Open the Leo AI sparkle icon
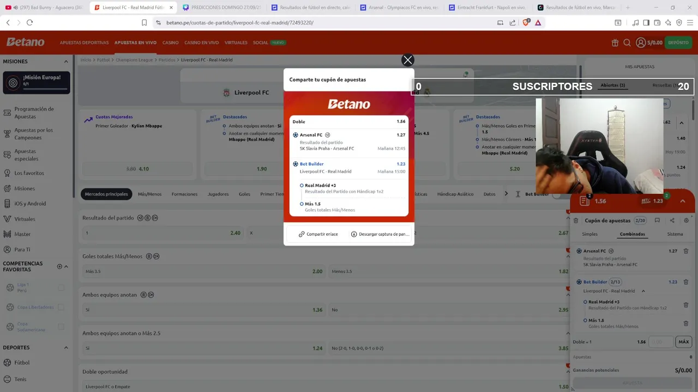 668,22
